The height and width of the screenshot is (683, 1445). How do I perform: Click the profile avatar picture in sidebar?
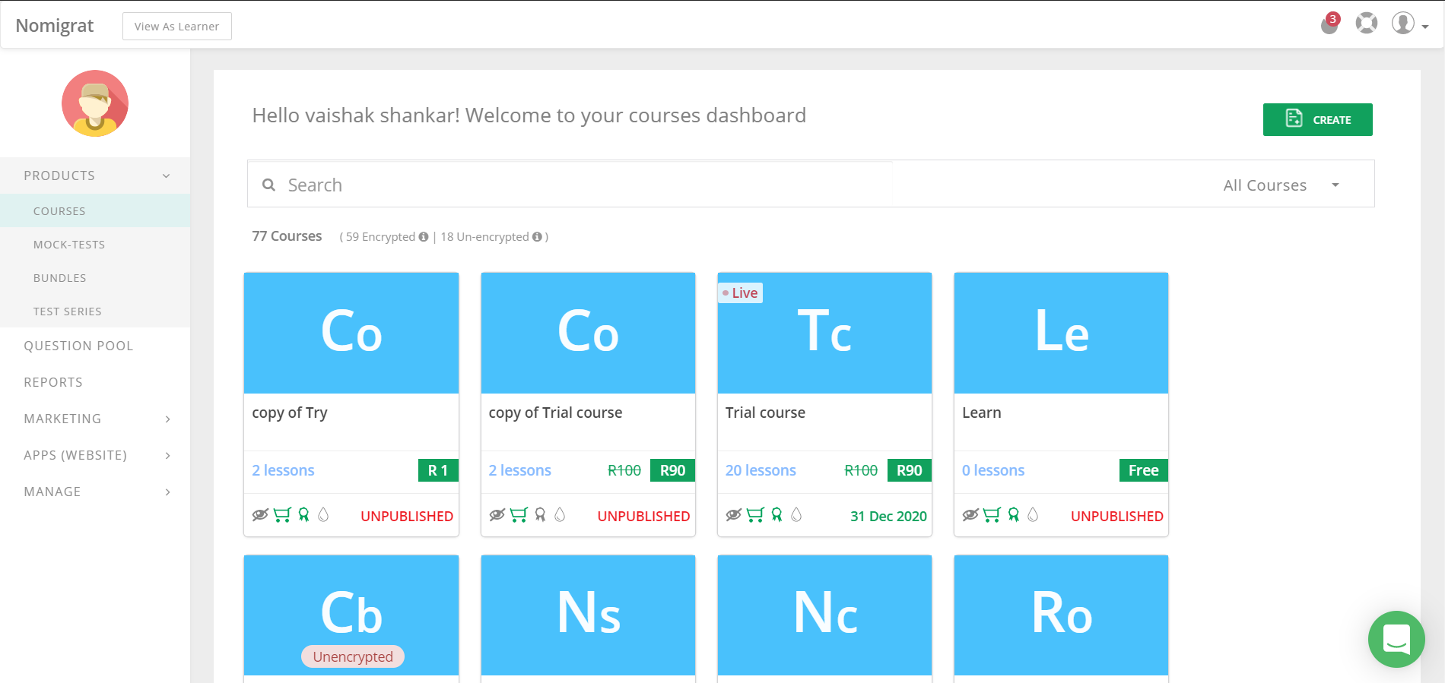point(95,103)
